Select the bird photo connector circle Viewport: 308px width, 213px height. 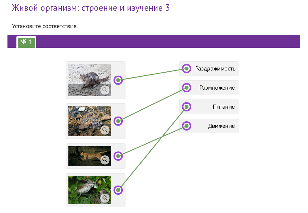118,190
